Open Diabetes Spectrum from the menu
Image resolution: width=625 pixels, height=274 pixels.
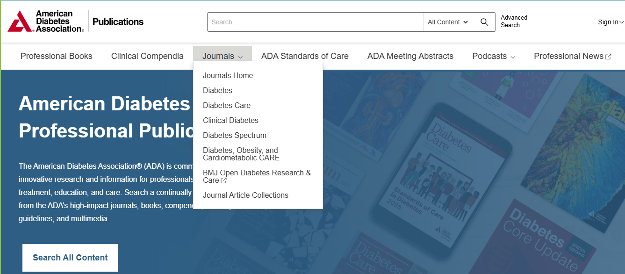235,136
